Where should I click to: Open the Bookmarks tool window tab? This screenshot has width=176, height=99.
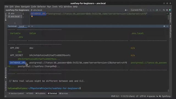tap(6, 73)
